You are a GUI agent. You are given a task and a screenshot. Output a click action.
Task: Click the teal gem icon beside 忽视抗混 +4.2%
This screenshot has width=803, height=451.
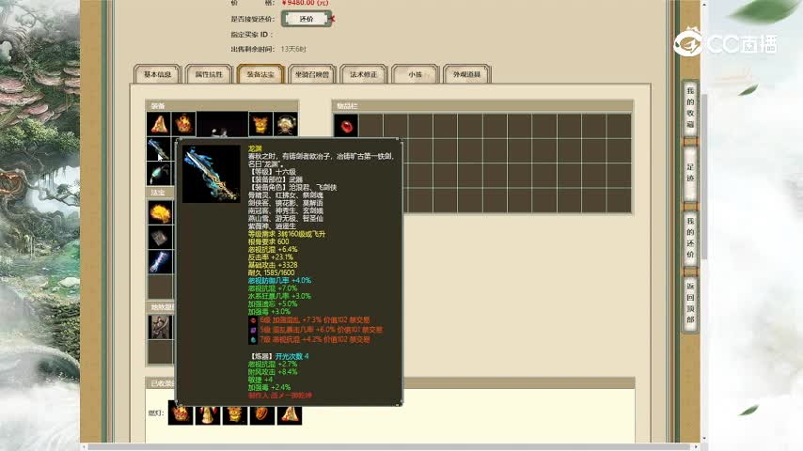pos(253,339)
